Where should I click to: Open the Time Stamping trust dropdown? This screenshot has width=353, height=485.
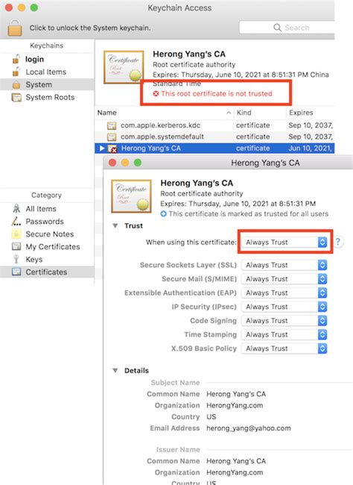pos(284,335)
